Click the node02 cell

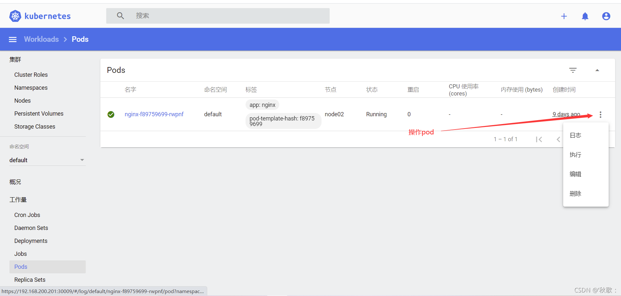tap(334, 114)
